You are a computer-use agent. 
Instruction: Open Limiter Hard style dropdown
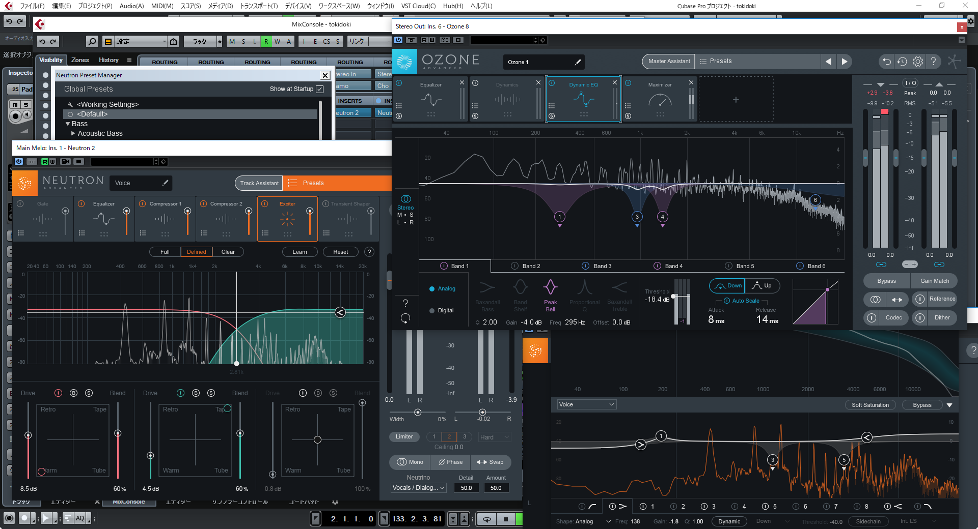(x=494, y=437)
